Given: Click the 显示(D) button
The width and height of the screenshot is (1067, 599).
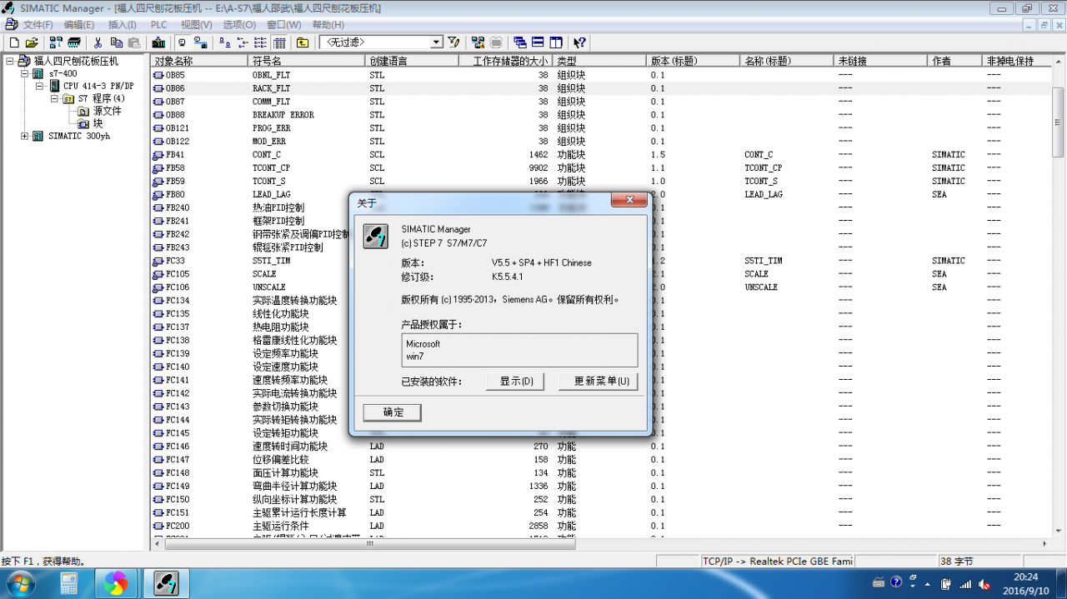Looking at the screenshot, I should [x=515, y=382].
